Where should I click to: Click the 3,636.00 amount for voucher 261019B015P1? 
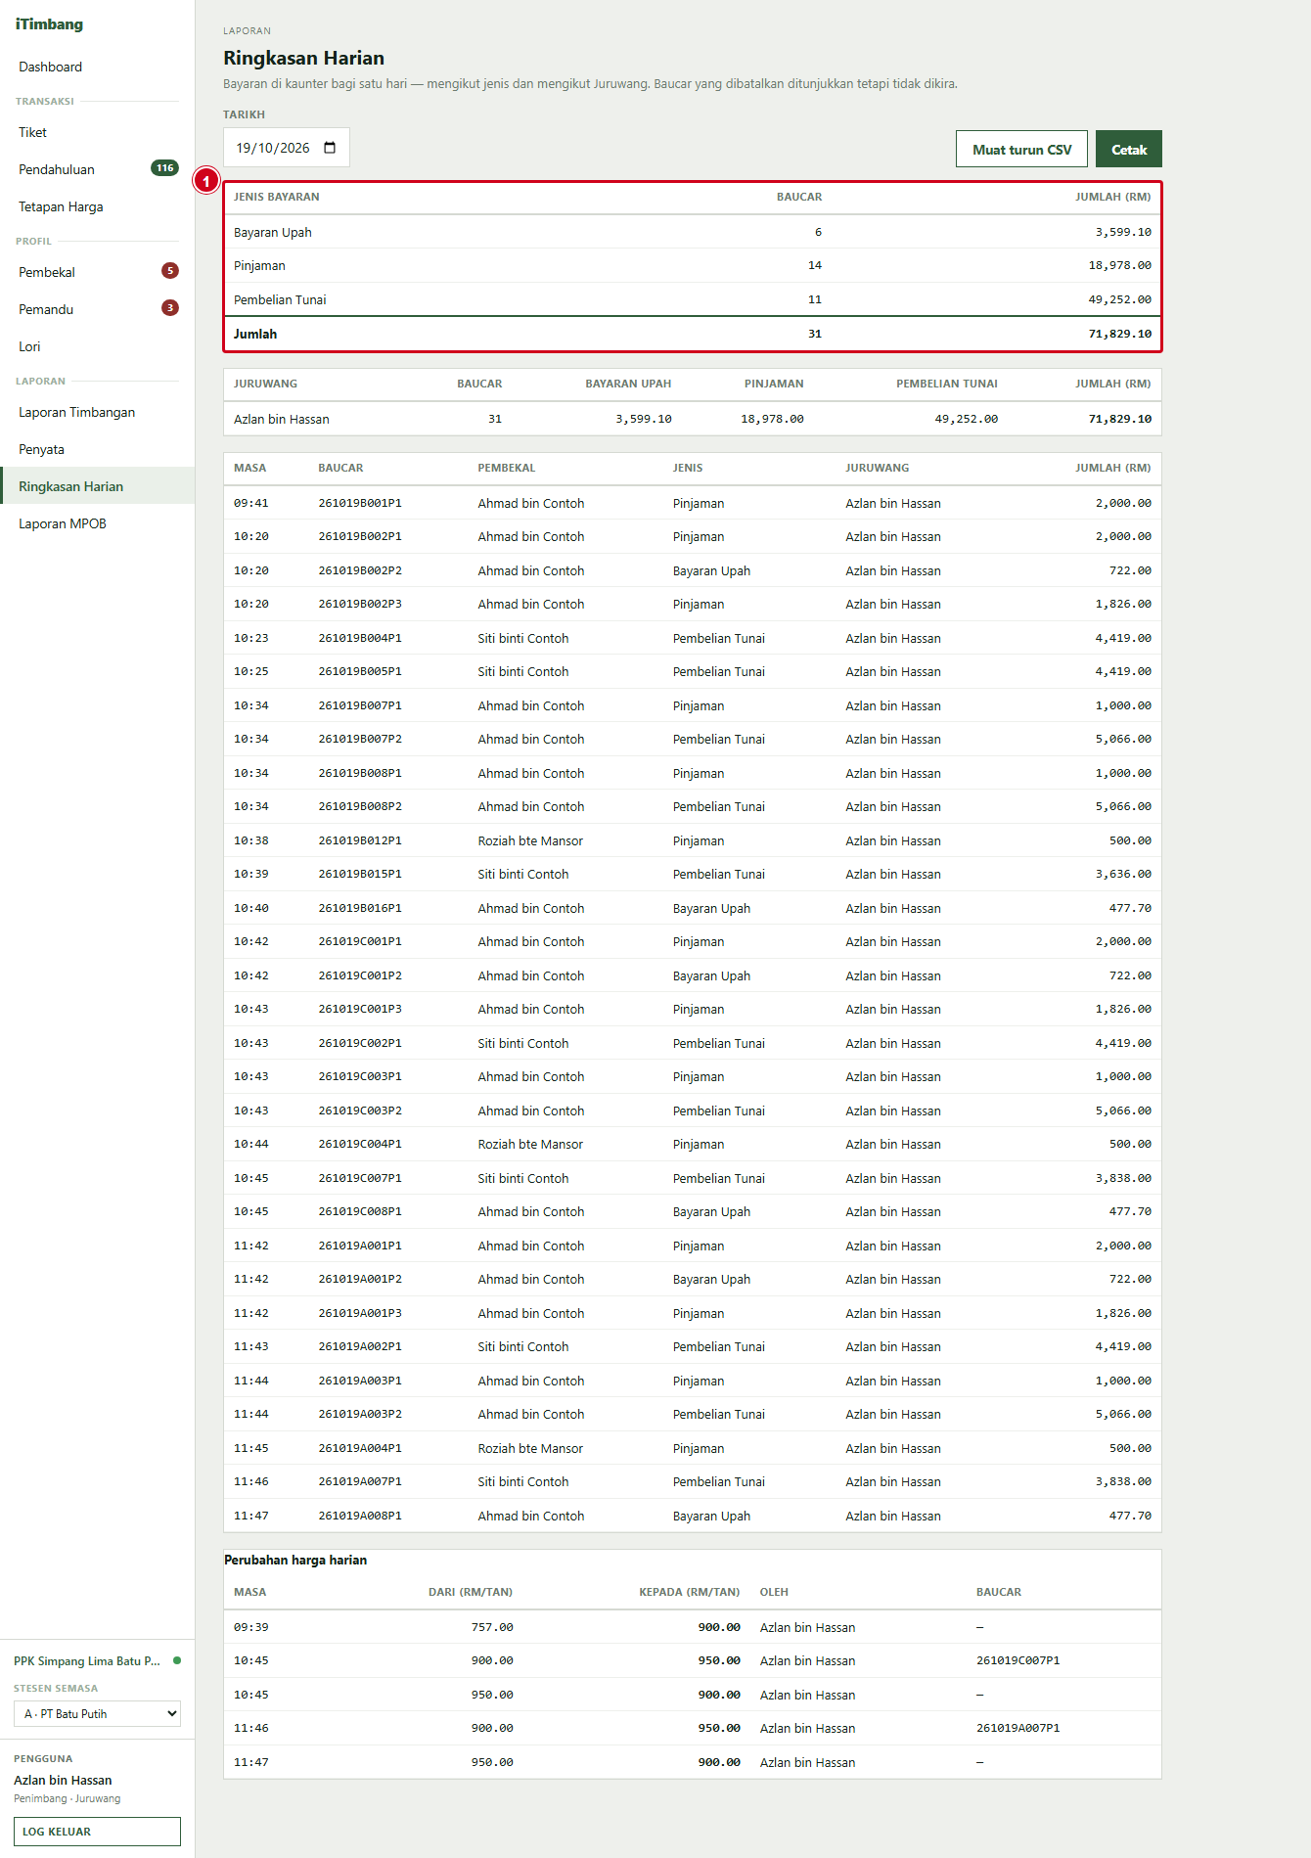pos(1123,874)
